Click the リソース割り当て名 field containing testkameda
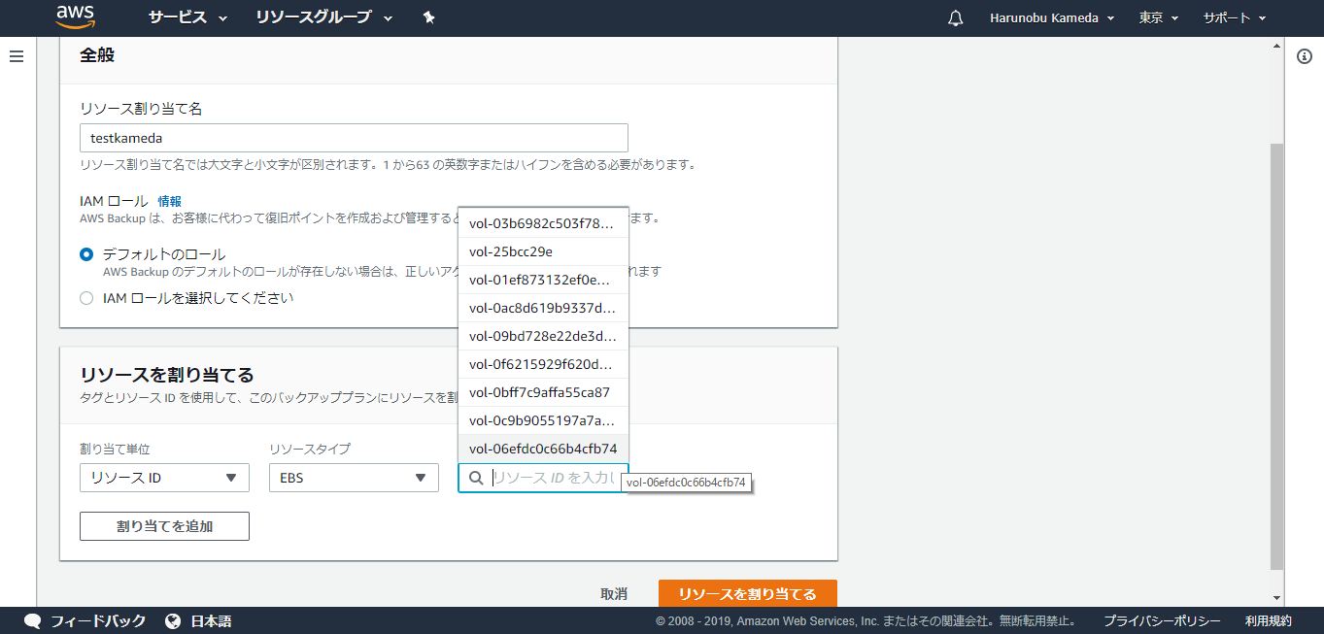 354,138
